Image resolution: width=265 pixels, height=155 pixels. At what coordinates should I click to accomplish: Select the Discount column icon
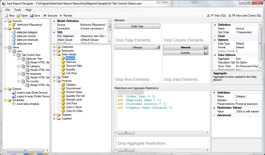pos(63,62)
